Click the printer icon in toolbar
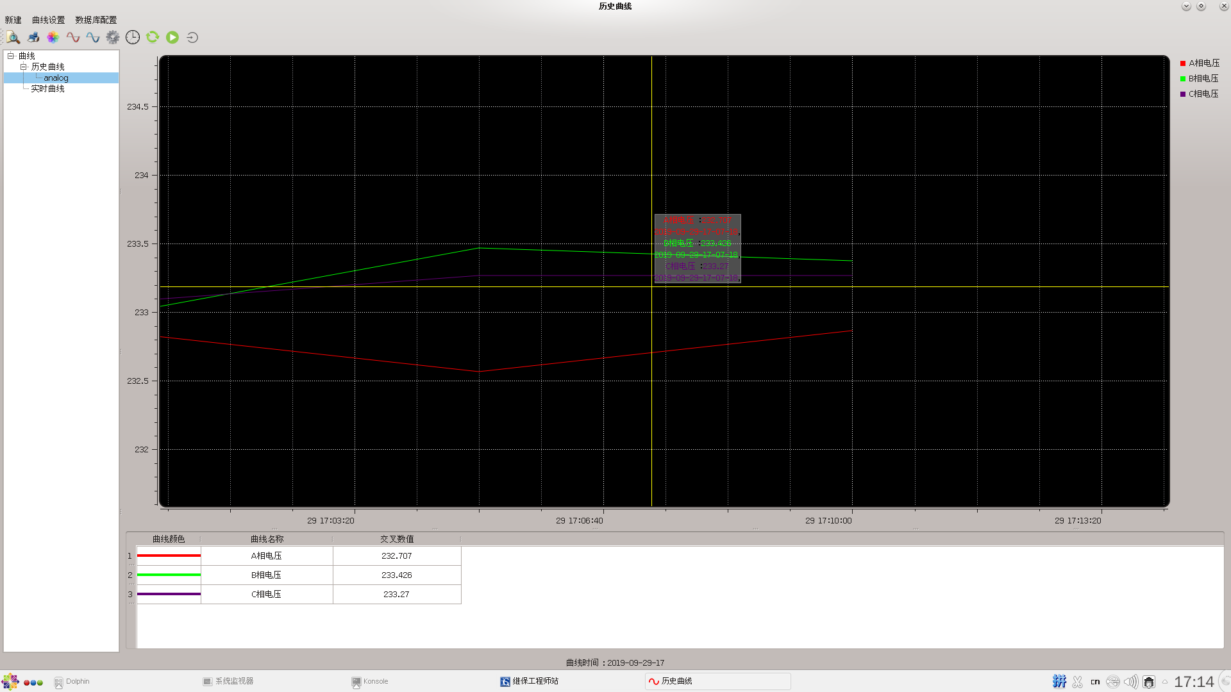The width and height of the screenshot is (1231, 692). tap(33, 37)
